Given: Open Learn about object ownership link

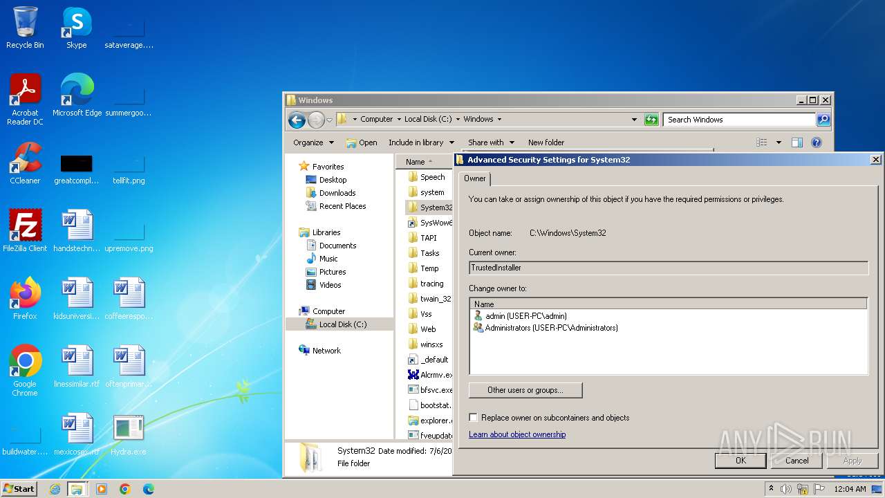Looking at the screenshot, I should click(x=517, y=434).
